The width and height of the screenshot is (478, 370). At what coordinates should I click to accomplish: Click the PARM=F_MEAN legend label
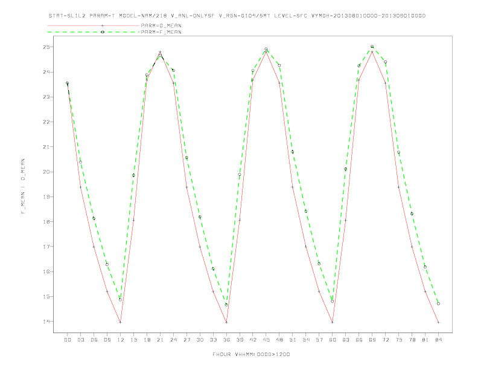point(161,32)
